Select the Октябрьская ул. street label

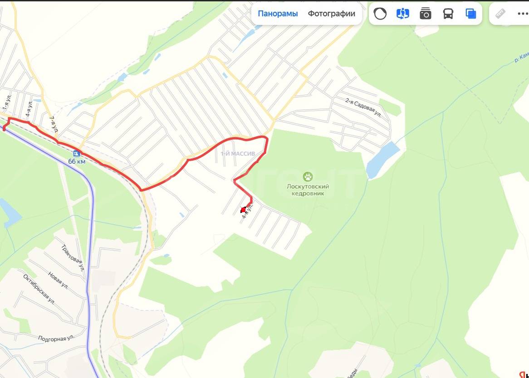(x=39, y=289)
